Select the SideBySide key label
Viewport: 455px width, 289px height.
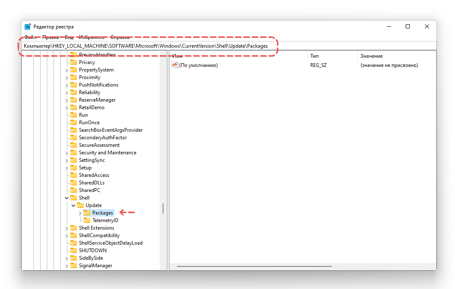click(91, 258)
